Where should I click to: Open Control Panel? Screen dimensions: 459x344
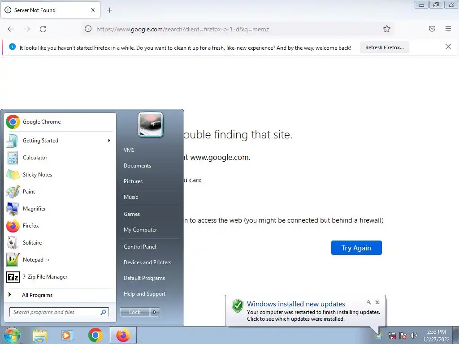[140, 247]
